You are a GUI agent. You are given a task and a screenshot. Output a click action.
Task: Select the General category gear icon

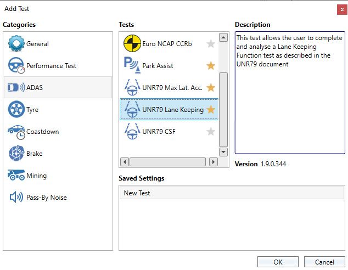pyautogui.click(x=16, y=43)
